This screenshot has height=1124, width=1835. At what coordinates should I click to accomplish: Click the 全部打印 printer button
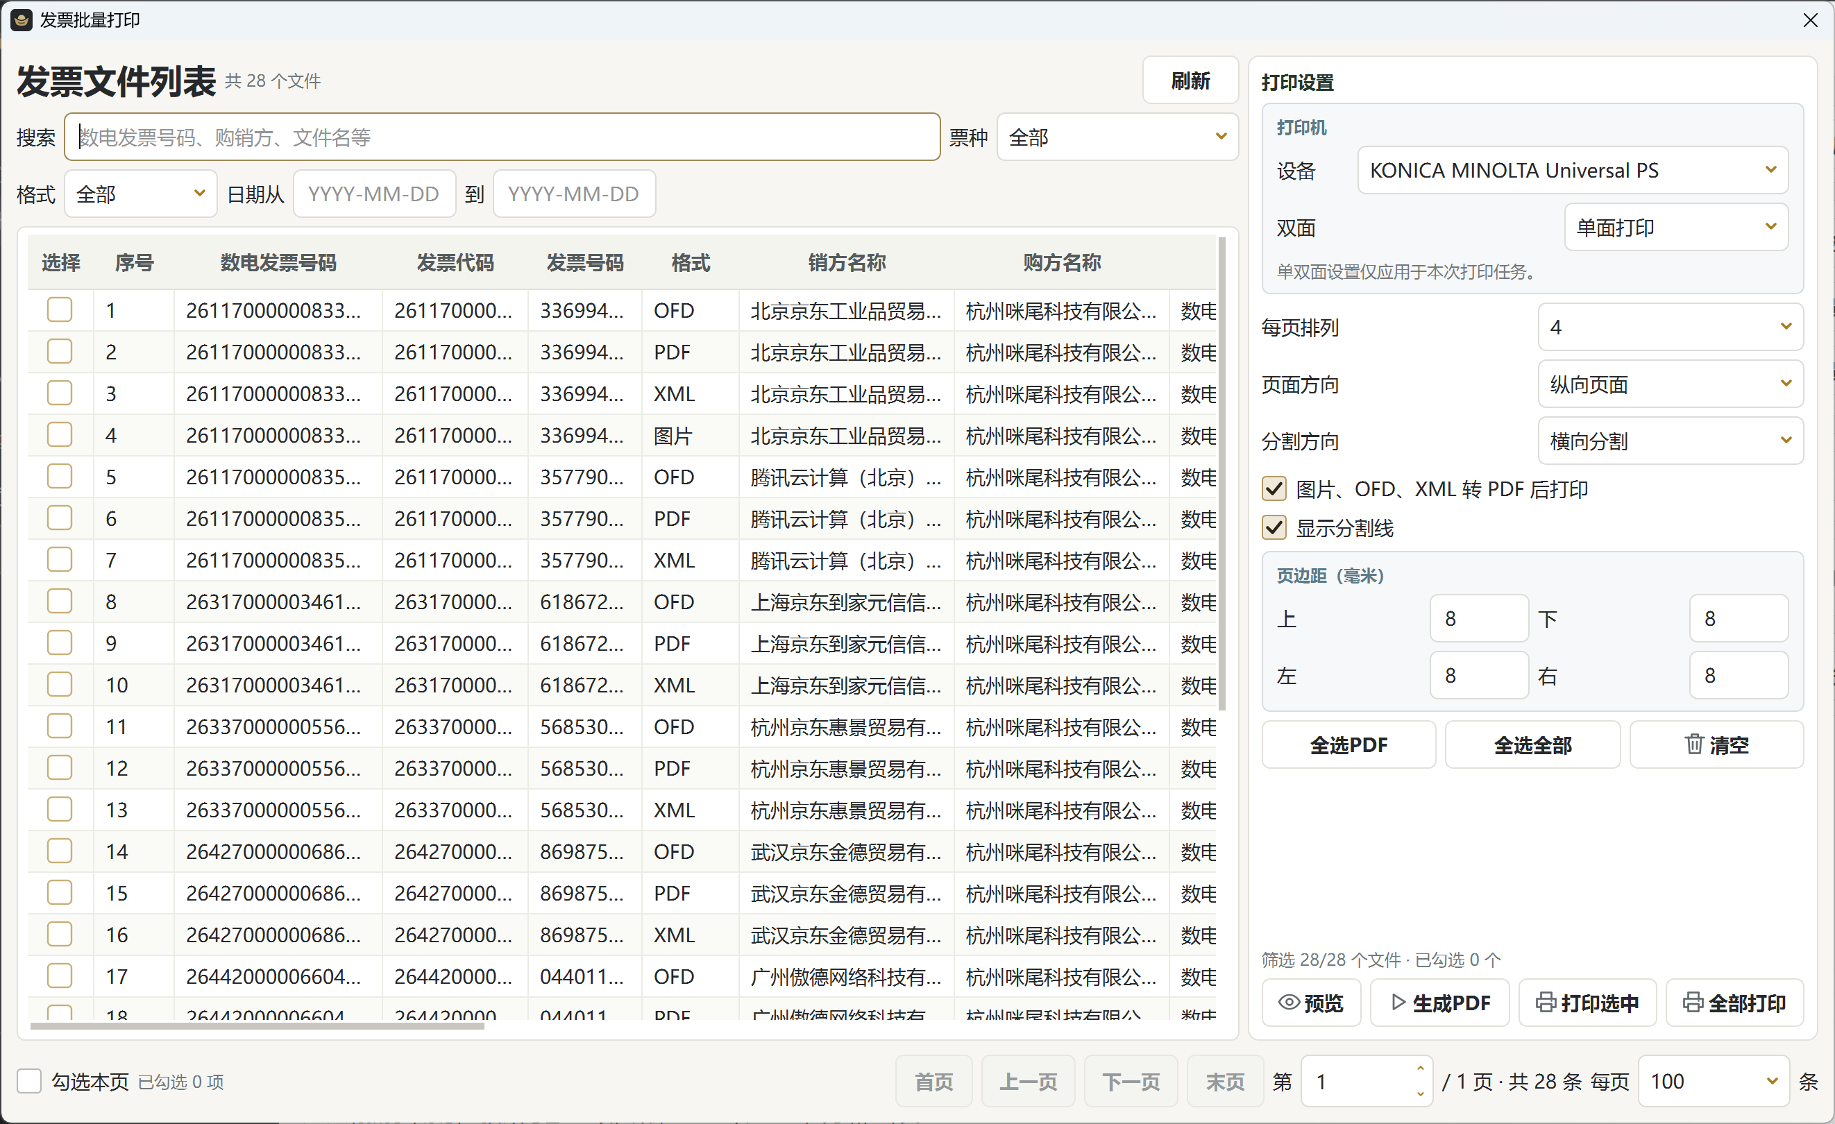point(1734,1003)
